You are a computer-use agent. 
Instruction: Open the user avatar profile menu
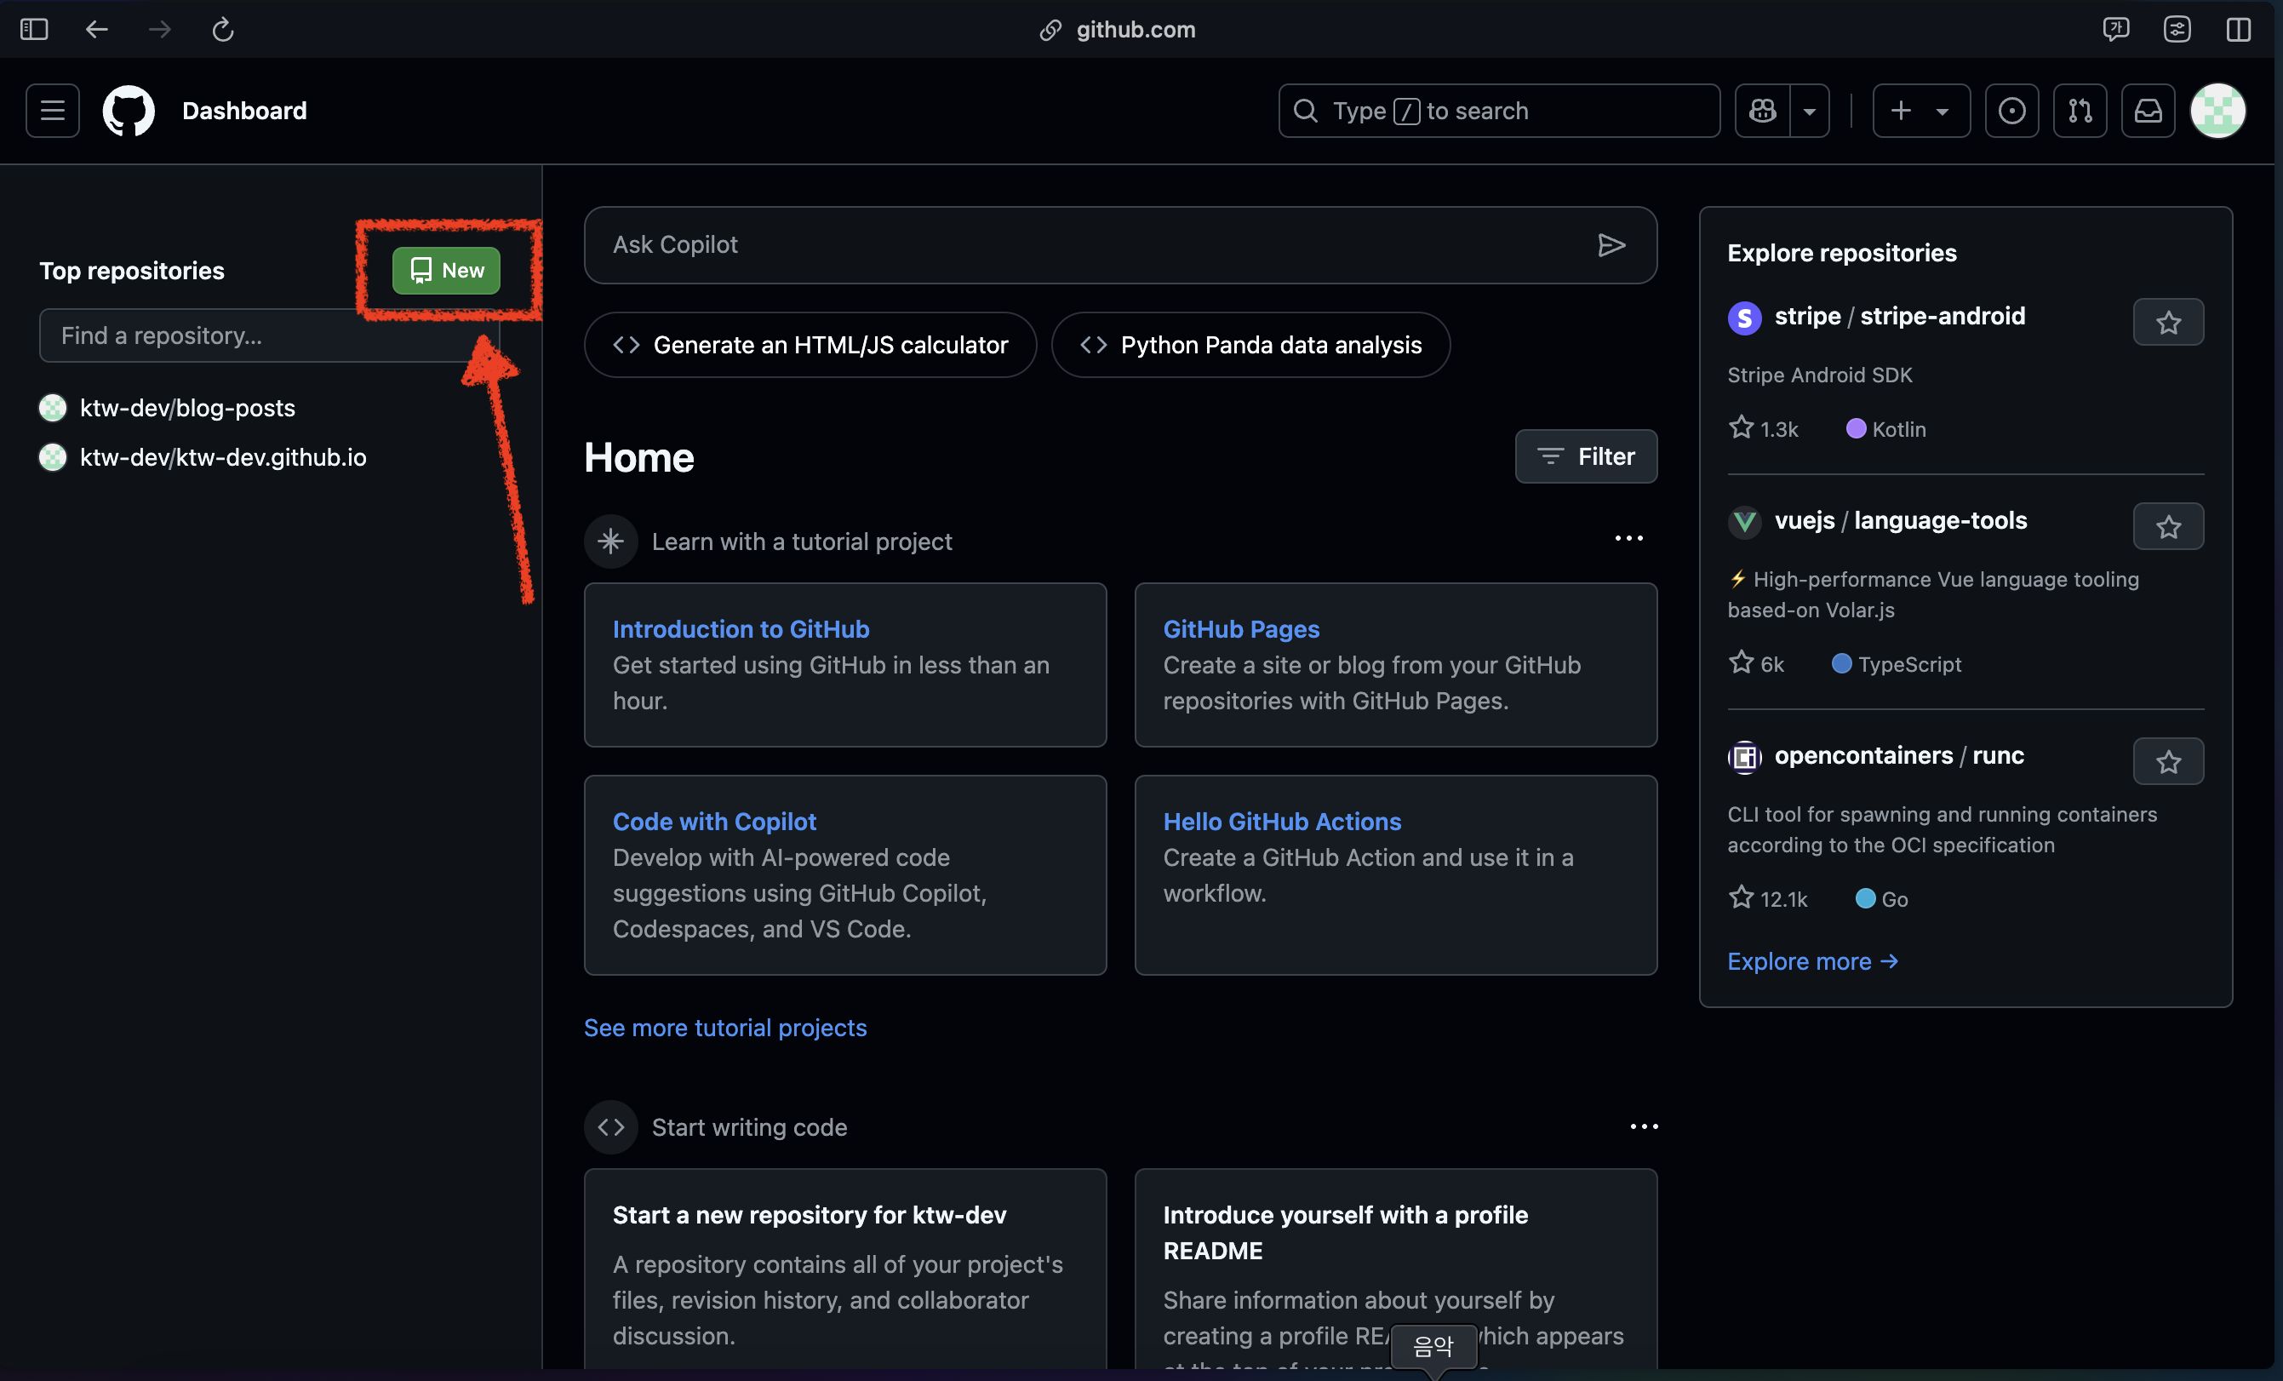2217,111
